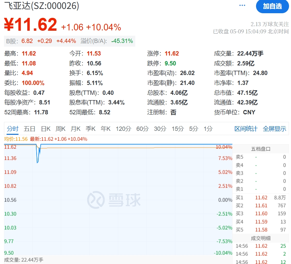The image size is (291, 264).
Task: Switch to the 五日 chart tab
Action: (x=29, y=129)
